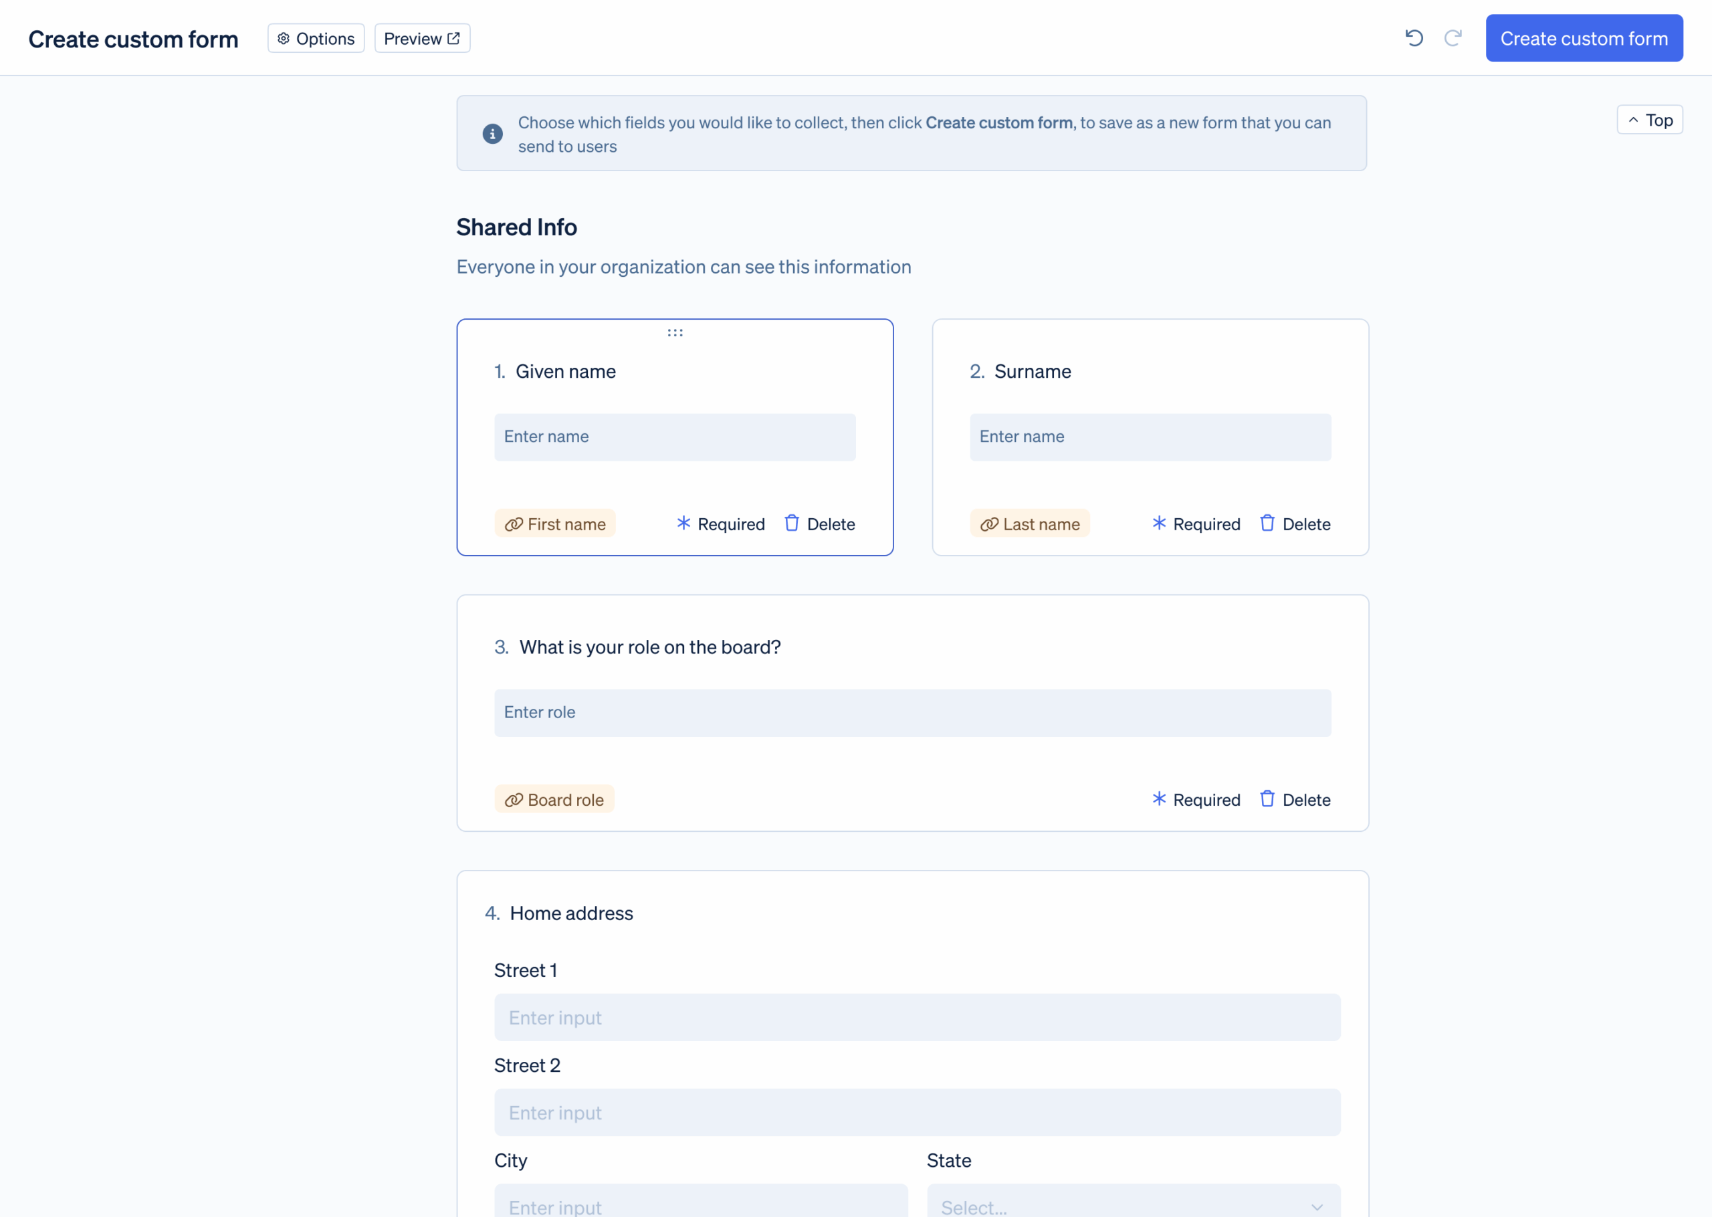Delete the Surname field
The height and width of the screenshot is (1217, 1712).
(1295, 524)
